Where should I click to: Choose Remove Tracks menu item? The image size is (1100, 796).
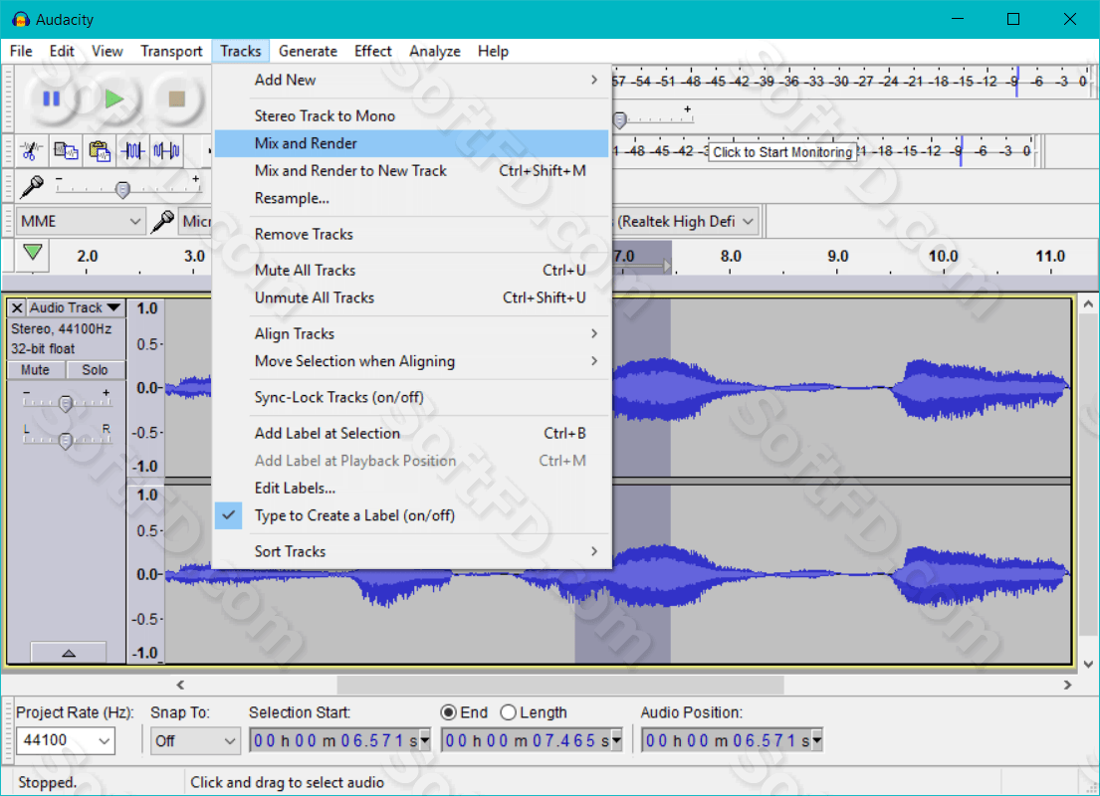(412, 234)
